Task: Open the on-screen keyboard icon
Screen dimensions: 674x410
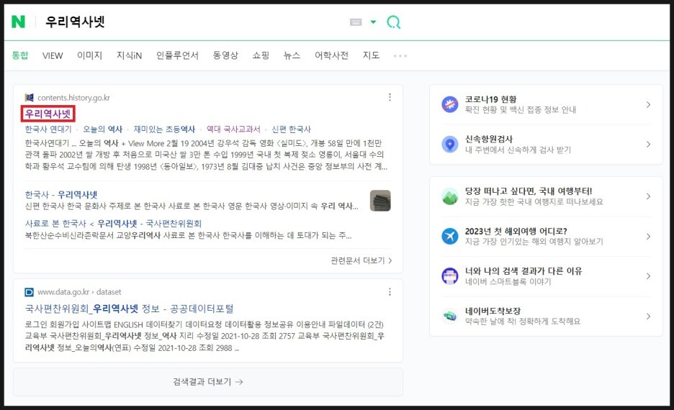Action: coord(356,22)
